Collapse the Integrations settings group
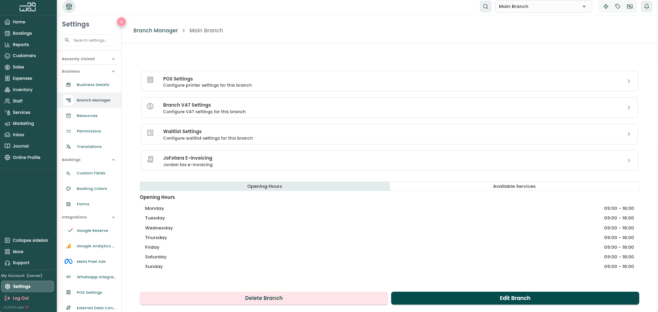 point(89,217)
